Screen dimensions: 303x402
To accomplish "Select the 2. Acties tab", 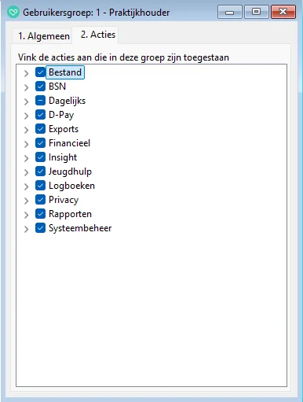I will pos(97,35).
